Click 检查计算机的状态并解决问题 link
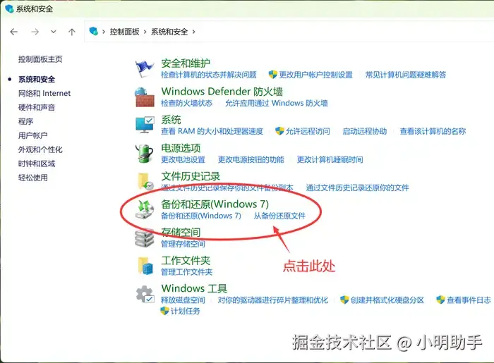 click(209, 75)
